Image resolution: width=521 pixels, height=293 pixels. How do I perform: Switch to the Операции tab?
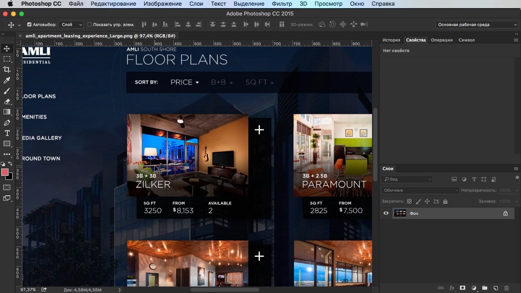pyautogui.click(x=442, y=40)
